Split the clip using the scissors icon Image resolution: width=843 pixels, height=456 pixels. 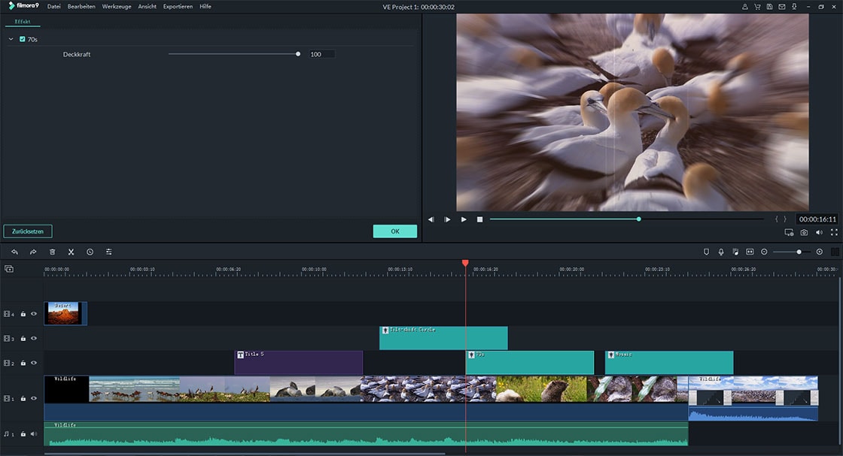[x=71, y=252]
